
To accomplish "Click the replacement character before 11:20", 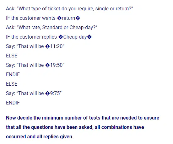I will (x=47, y=46).
